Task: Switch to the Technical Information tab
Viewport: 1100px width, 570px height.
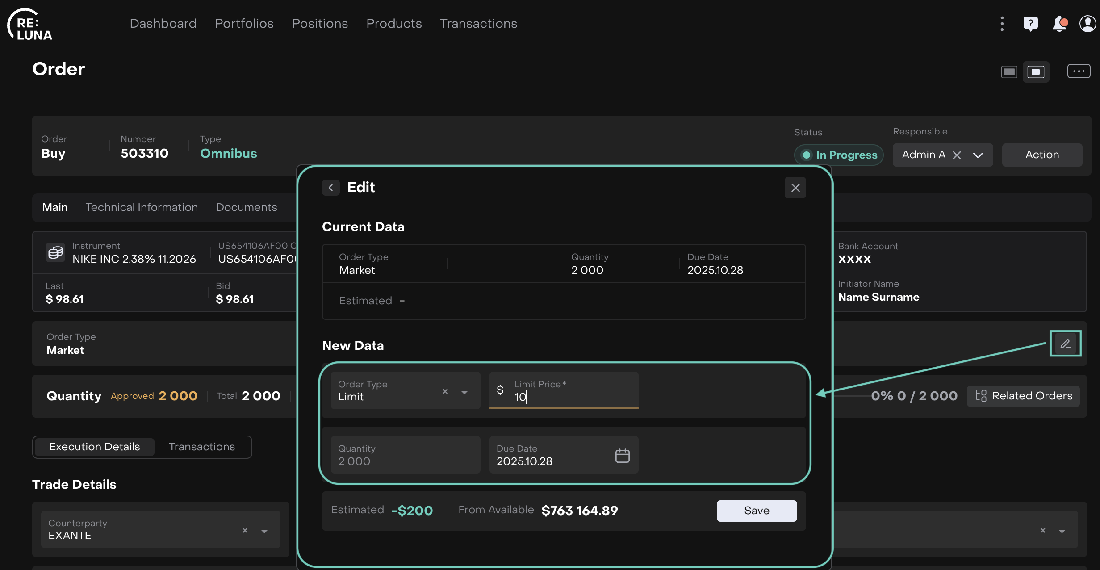Action: (142, 207)
